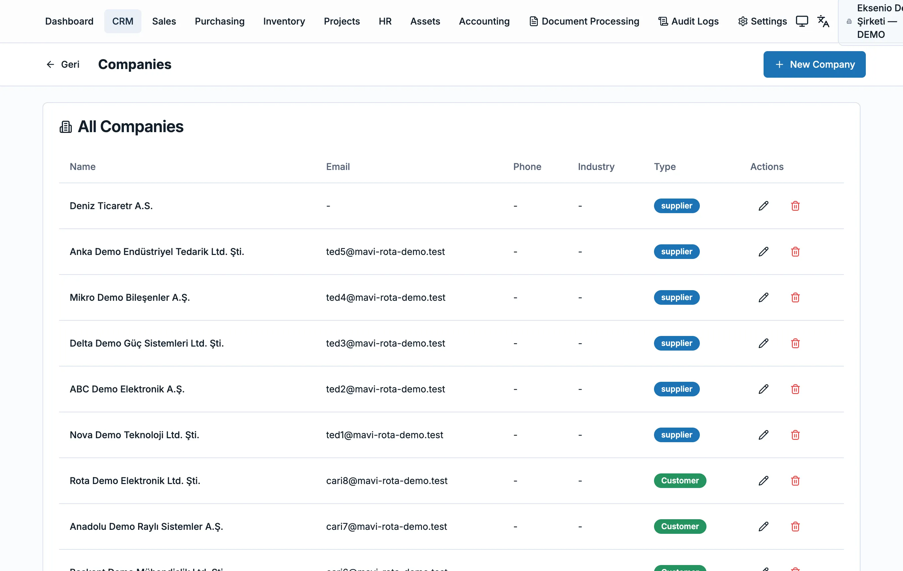Edit Rota Demo Elektronik Ltd. Şti.
Viewport: 903px width, 571px height.
[x=764, y=481]
